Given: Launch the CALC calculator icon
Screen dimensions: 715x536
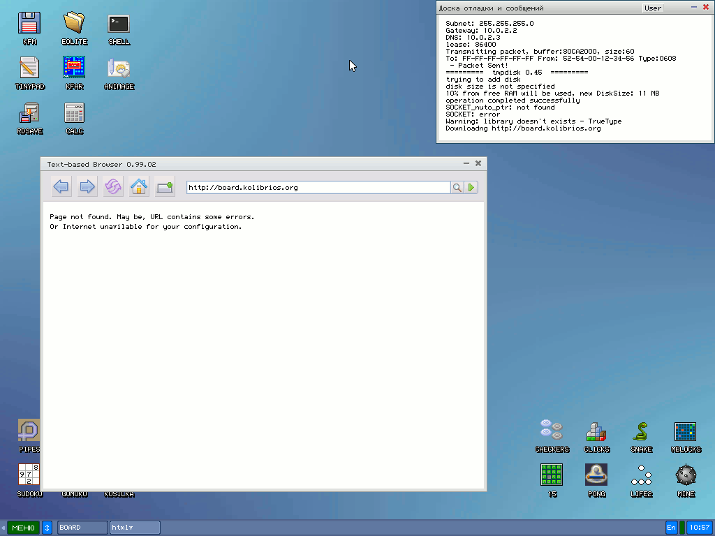Looking at the screenshot, I should [74, 113].
